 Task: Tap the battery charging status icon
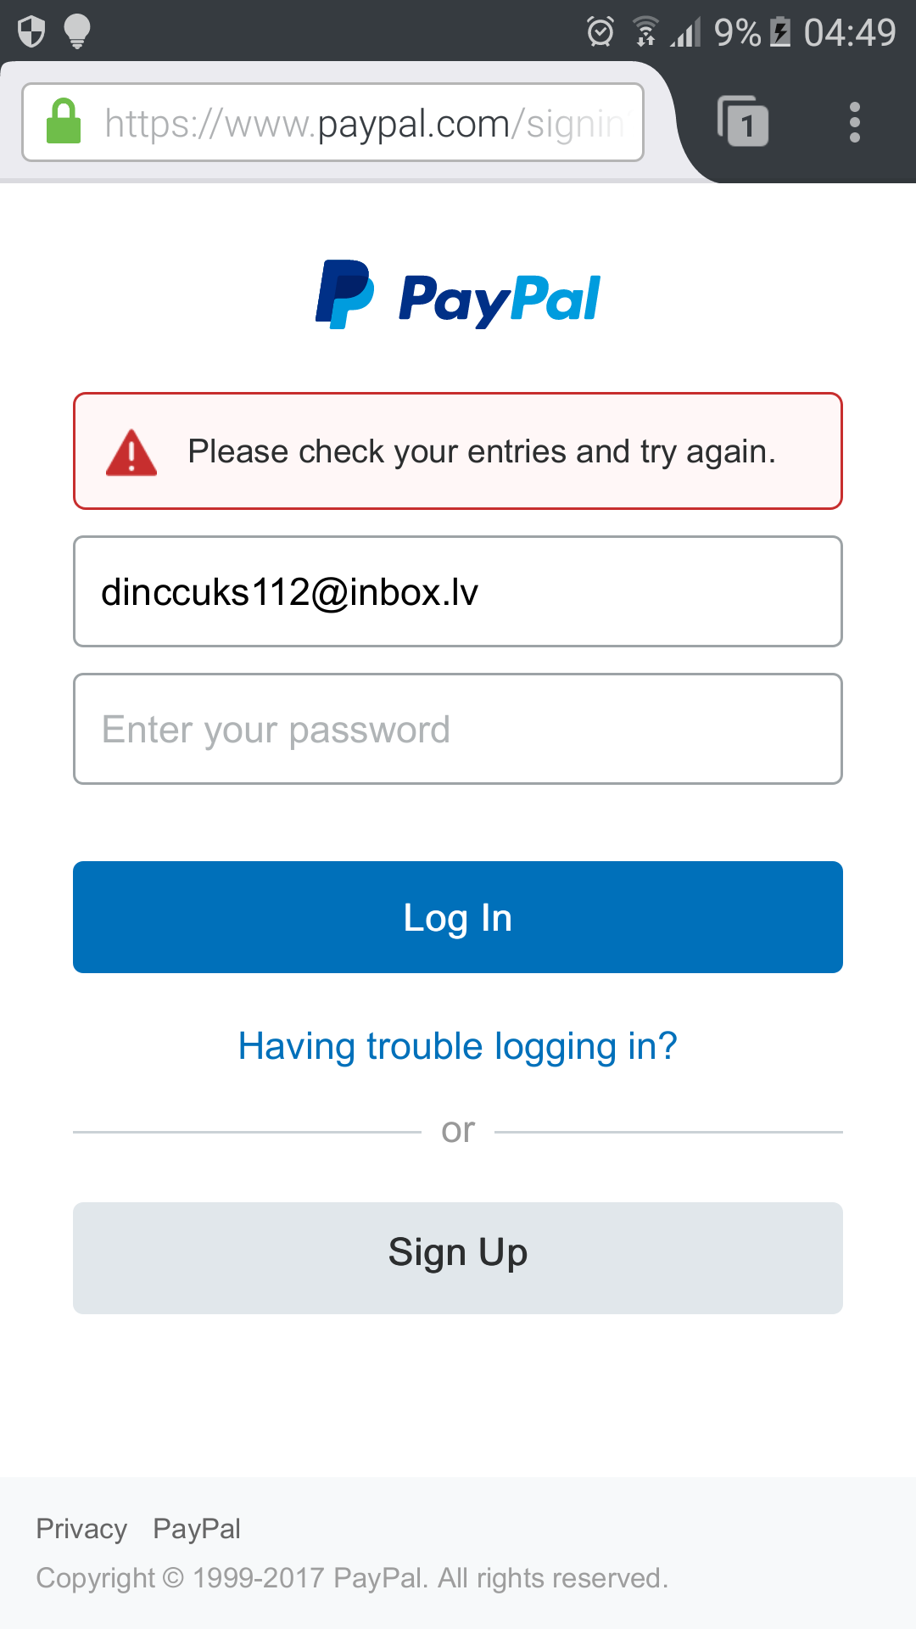[780, 32]
